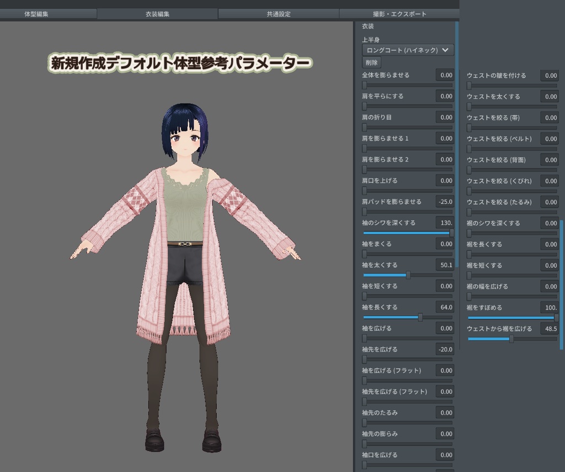Open the ロングコート (ハイネック) clothing dropdown

pyautogui.click(x=407, y=50)
